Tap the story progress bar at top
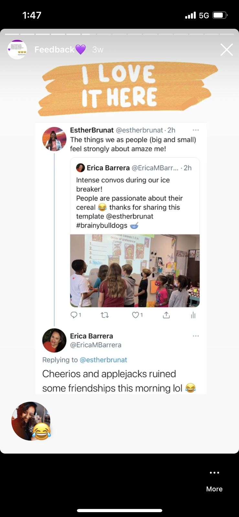This screenshot has height=517, width=239. click(x=119, y=34)
